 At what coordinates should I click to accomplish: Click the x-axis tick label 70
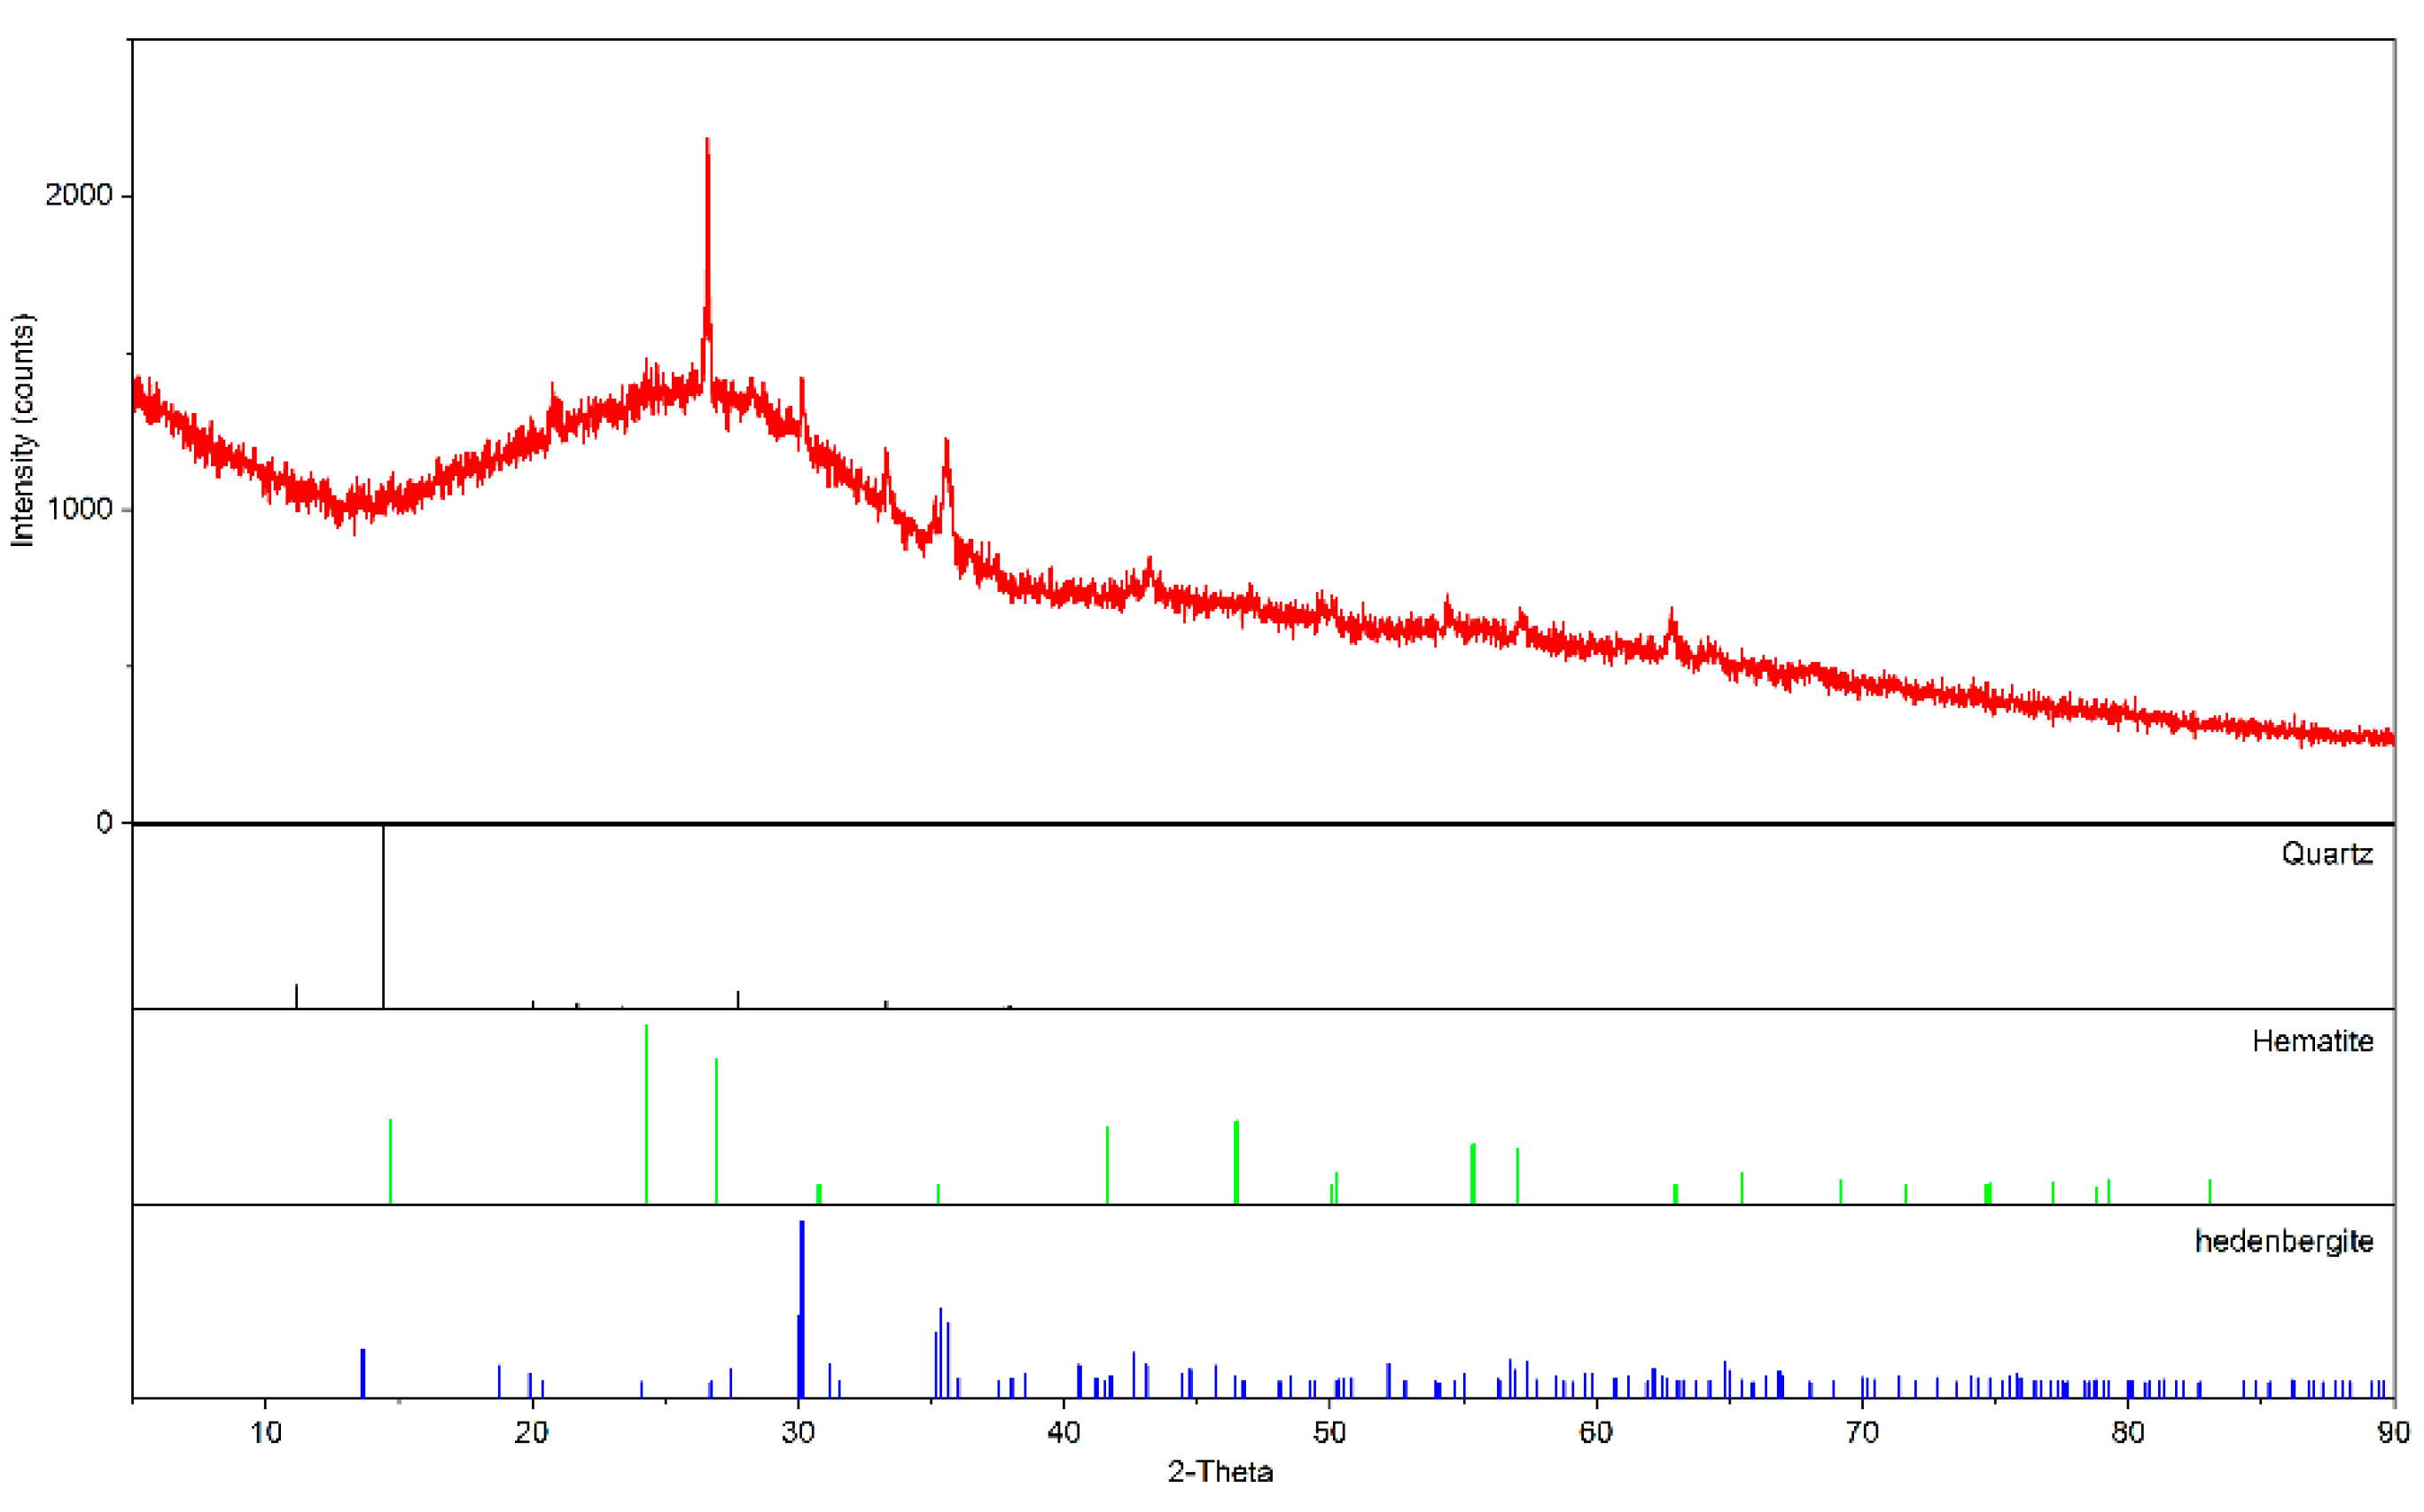tap(1861, 1432)
